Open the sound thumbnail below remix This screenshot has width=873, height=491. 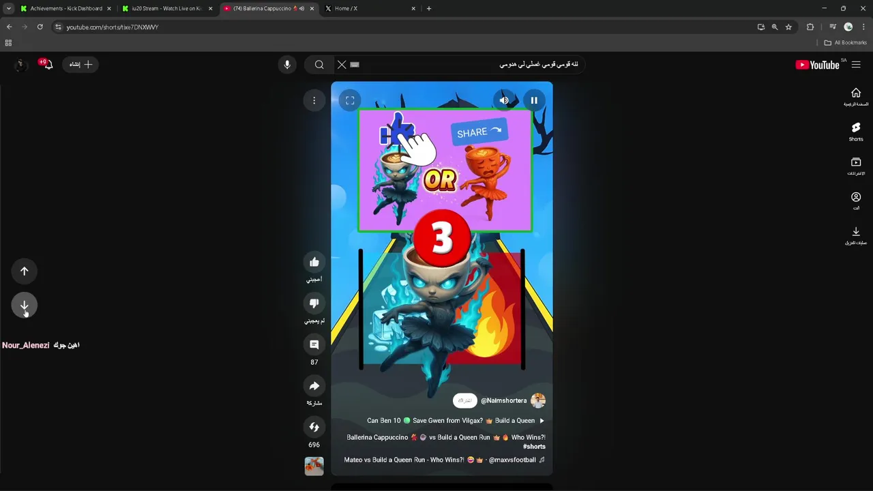click(314, 466)
